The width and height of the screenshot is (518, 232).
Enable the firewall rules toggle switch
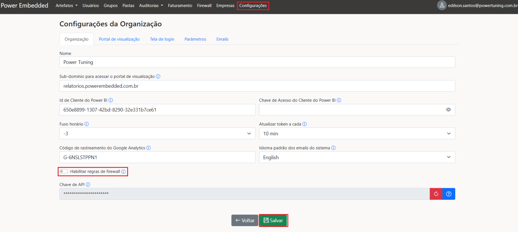(x=64, y=172)
